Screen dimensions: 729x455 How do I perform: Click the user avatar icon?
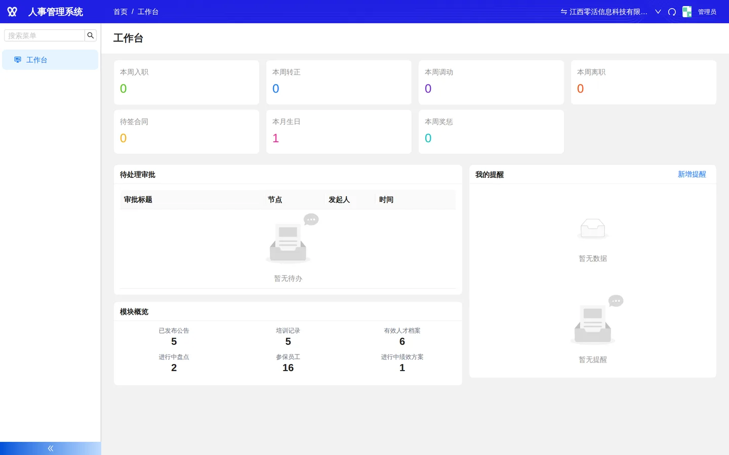pos(687,12)
